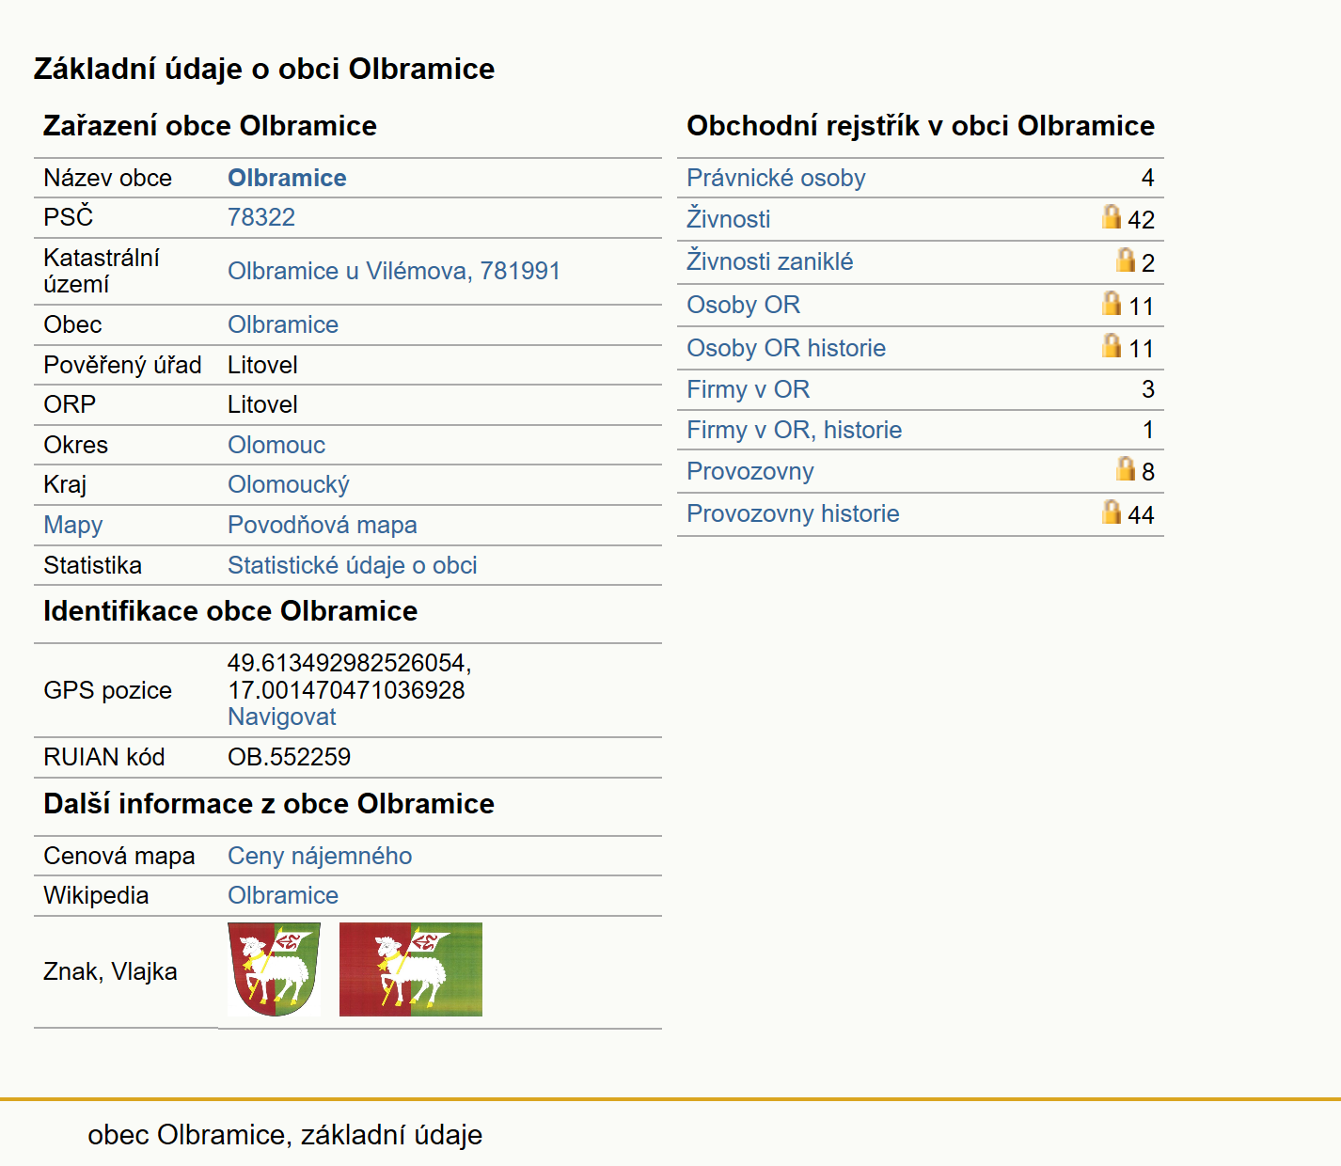Open the Právnické osoby link

pos(776,178)
